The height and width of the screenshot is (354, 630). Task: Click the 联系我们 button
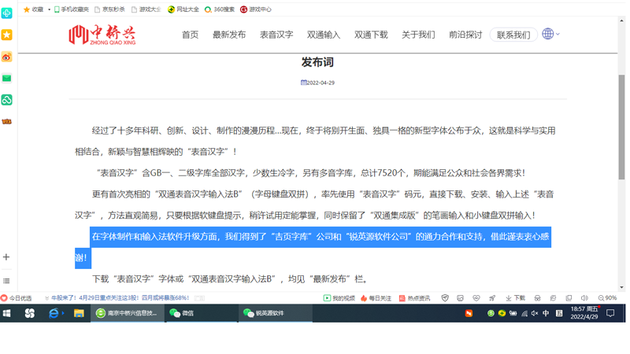tap(513, 35)
